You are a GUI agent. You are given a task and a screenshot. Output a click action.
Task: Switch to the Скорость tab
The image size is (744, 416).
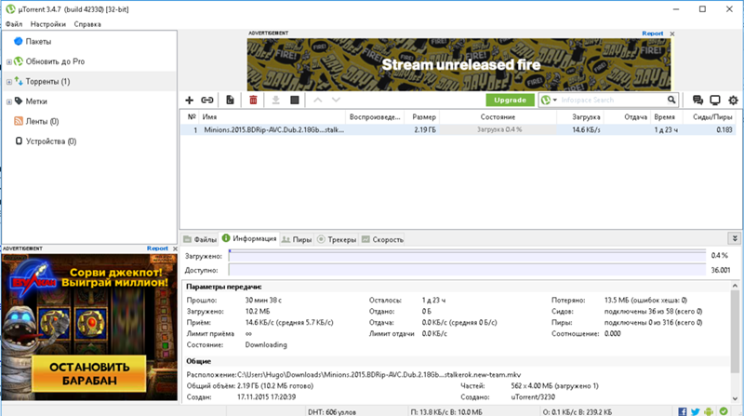[x=382, y=239]
